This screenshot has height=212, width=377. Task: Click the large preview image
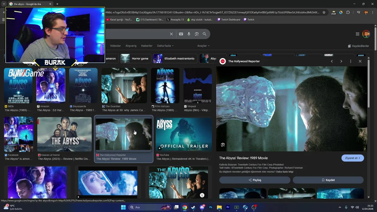point(292,109)
